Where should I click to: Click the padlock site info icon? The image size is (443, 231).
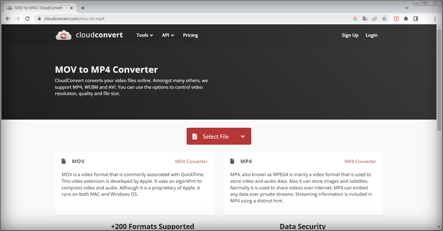click(39, 18)
